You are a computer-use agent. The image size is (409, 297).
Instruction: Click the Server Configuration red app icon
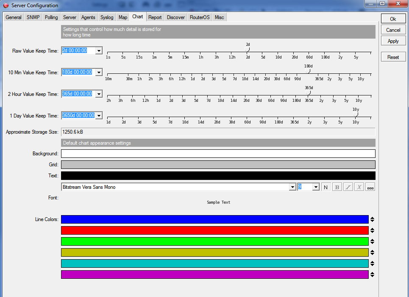pos(6,5)
